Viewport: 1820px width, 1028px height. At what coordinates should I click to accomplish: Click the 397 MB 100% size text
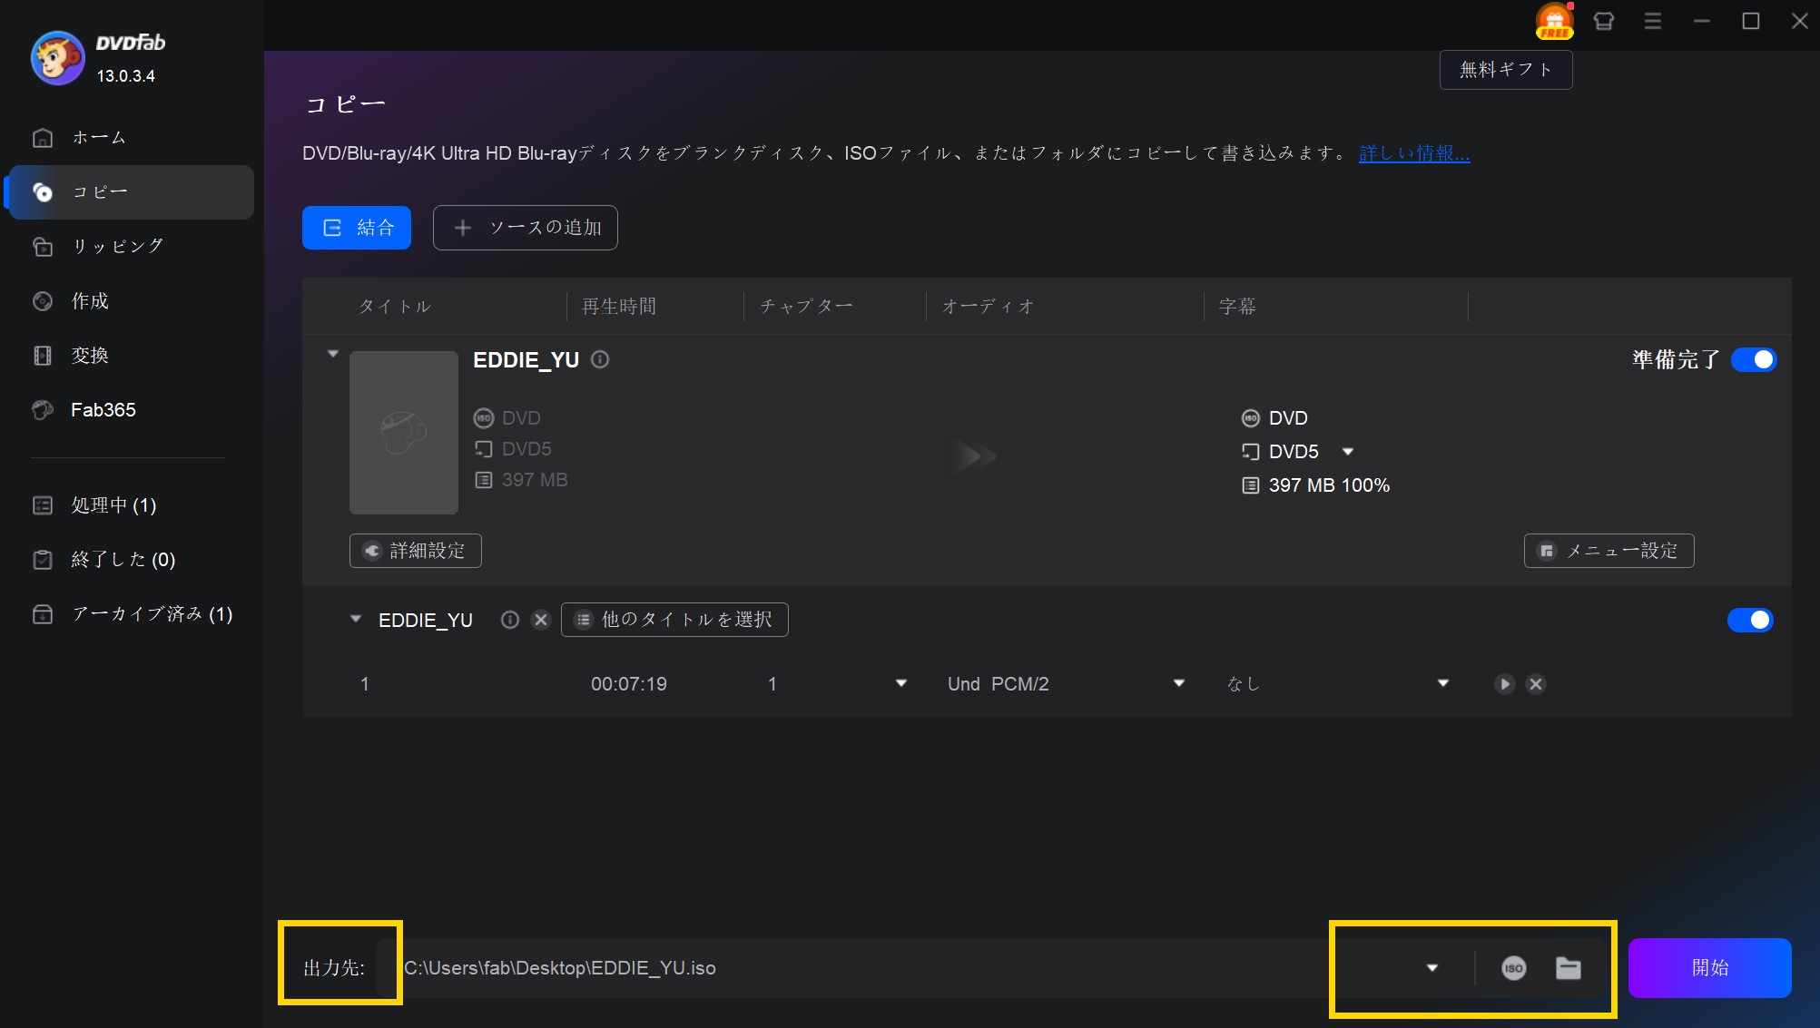click(x=1329, y=485)
